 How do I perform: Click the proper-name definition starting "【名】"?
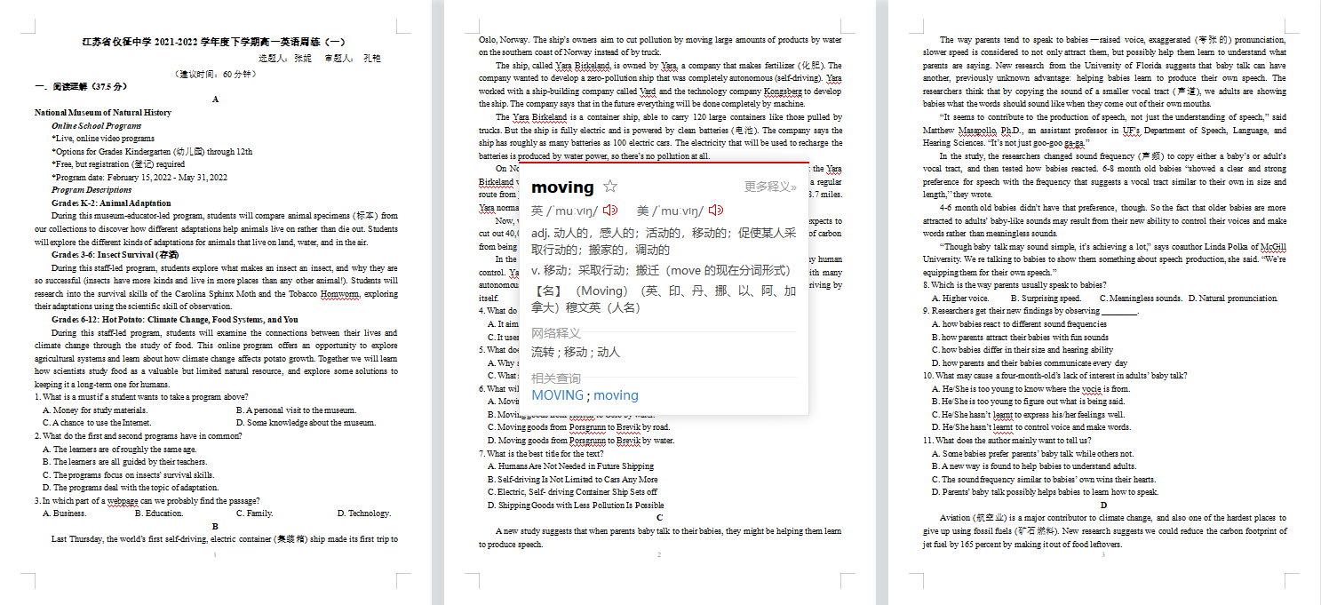664,299
